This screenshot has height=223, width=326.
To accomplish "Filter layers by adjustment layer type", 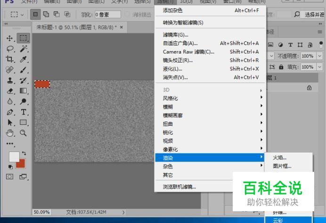I will click(x=280, y=45).
